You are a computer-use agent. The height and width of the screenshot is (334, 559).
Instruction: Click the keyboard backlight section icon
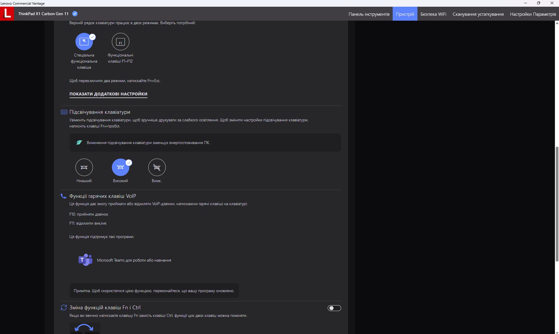tap(64, 112)
